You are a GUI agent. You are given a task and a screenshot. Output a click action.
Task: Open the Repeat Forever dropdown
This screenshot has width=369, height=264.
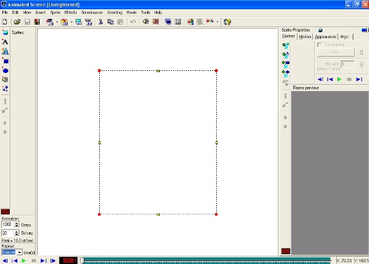[19, 252]
